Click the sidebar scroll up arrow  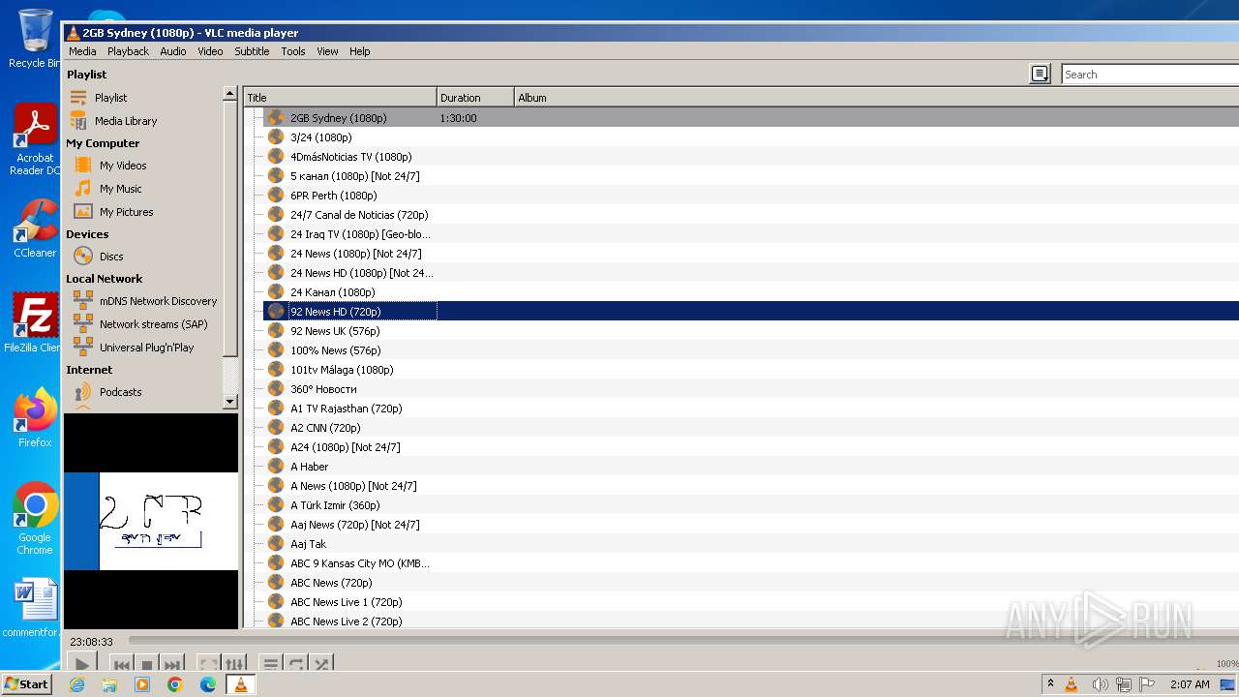pos(229,94)
